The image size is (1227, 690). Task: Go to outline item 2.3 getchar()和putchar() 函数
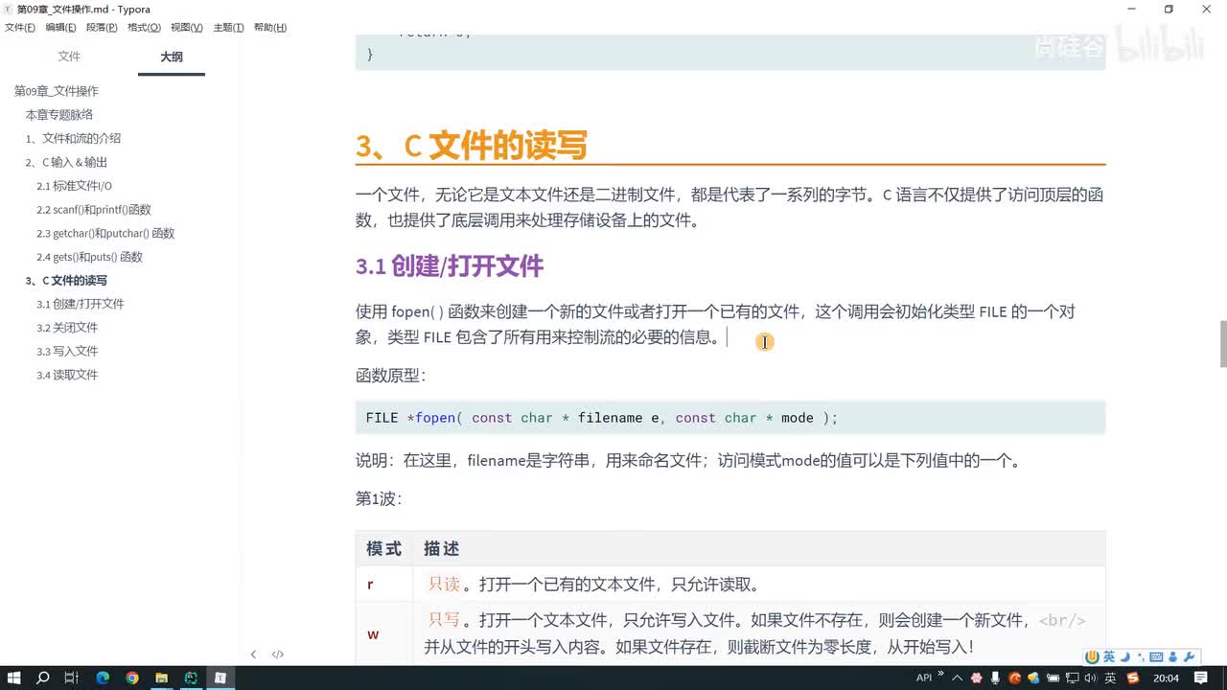coord(105,234)
